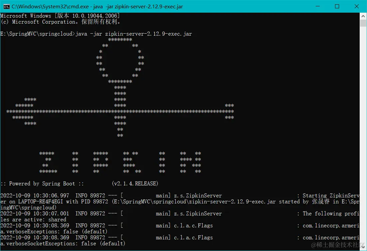Click the 'java -jar zipkin-server-2.12.9-exec.jar' command

pyautogui.click(x=134, y=34)
